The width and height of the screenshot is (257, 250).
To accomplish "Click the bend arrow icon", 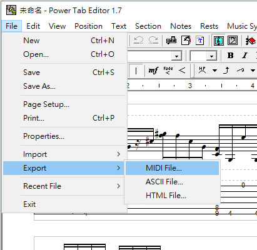I will coord(226,71).
